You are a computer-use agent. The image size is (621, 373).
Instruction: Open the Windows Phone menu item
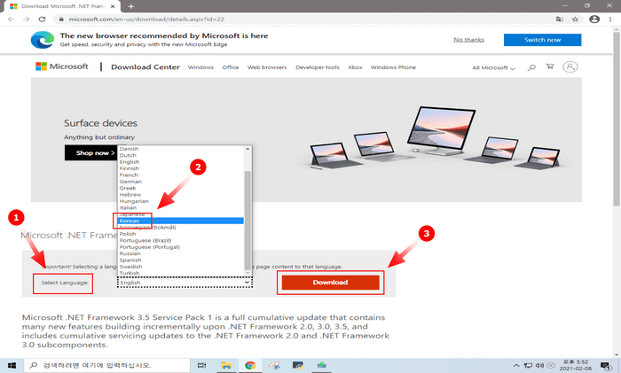[393, 67]
